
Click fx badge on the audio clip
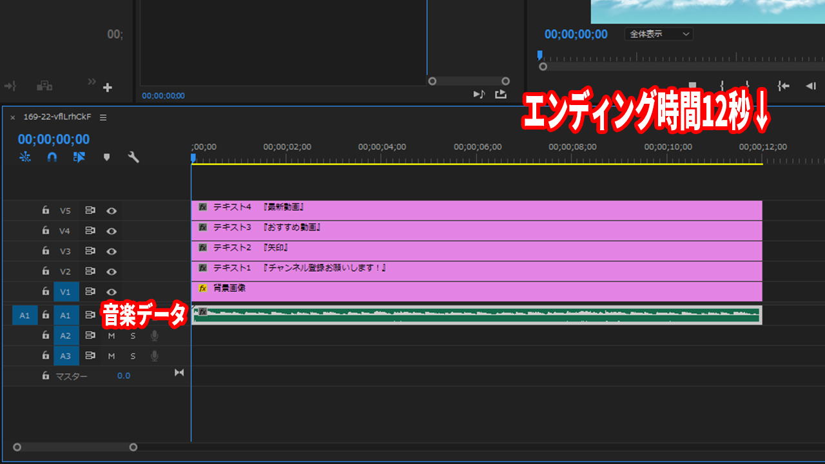tap(202, 311)
